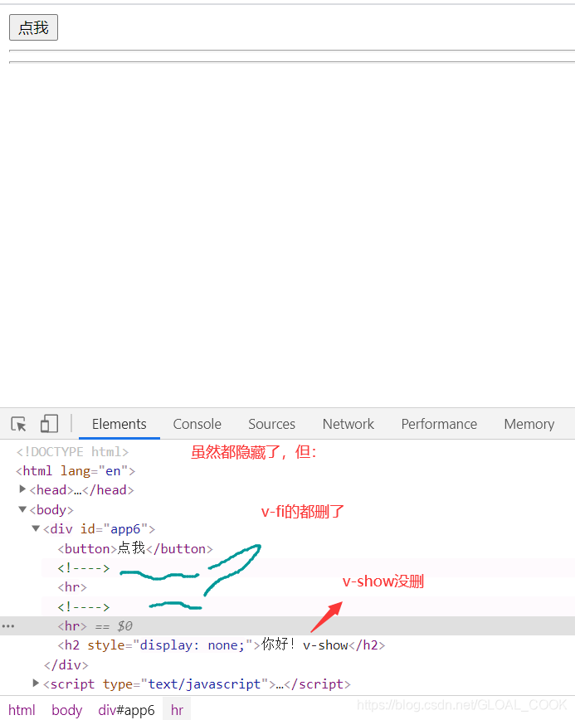The width and height of the screenshot is (575, 720).
Task: Expand the head element node
Action: click(x=22, y=489)
